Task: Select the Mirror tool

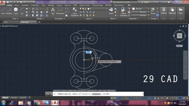Action: click(37, 12)
